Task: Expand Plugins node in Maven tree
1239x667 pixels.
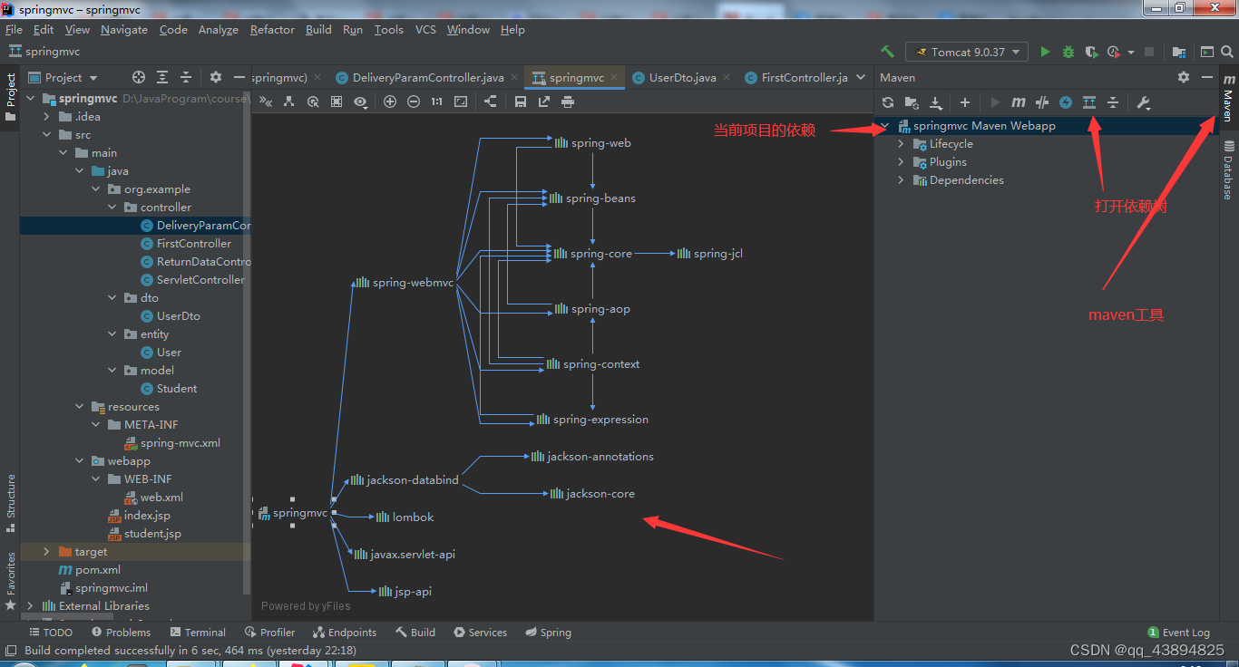Action: pyautogui.click(x=901, y=162)
